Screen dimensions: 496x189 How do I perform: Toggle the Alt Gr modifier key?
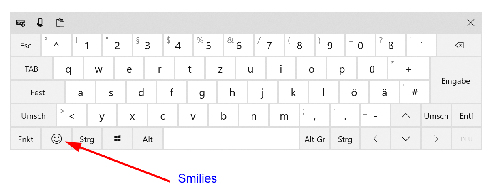pos(315,139)
